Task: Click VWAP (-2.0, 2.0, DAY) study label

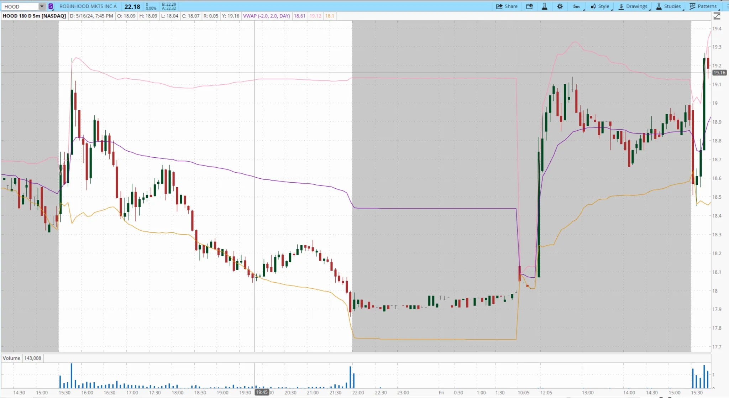Action: click(x=266, y=16)
